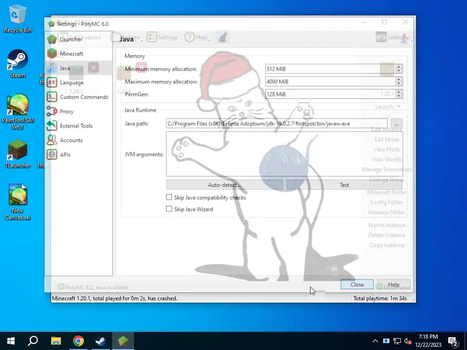467x350 pixels.
Task: Switch to PolyMC in the taskbar
Action: [123, 341]
